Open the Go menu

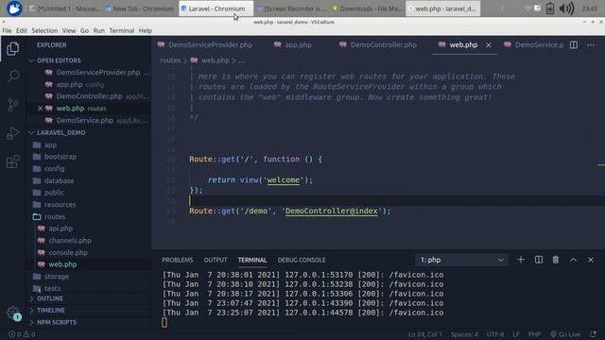[84, 30]
